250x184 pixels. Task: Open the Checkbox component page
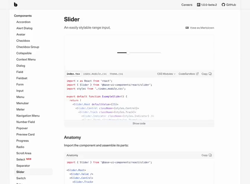[x=23, y=41]
